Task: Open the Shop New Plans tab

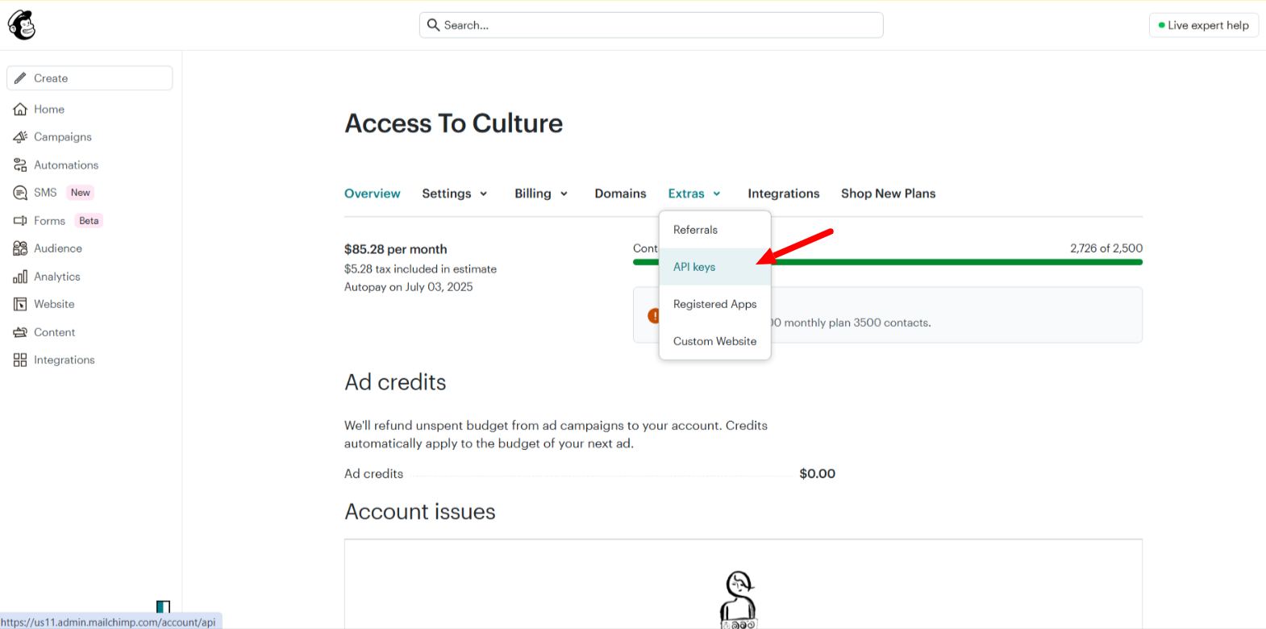Action: tap(888, 194)
